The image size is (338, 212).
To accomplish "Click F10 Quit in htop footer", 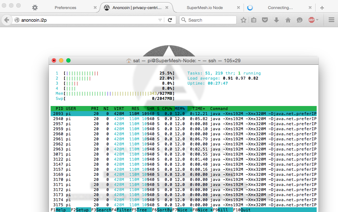I will click(x=242, y=210).
